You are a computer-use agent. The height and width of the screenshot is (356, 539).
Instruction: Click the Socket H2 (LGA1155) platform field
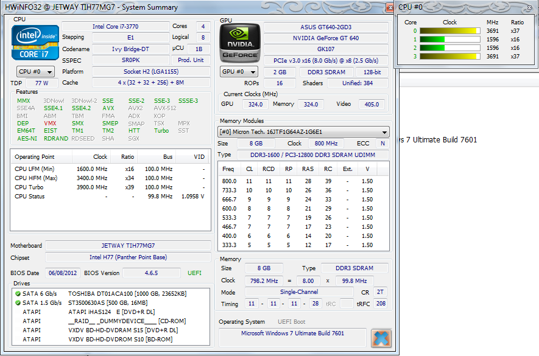coord(151,71)
